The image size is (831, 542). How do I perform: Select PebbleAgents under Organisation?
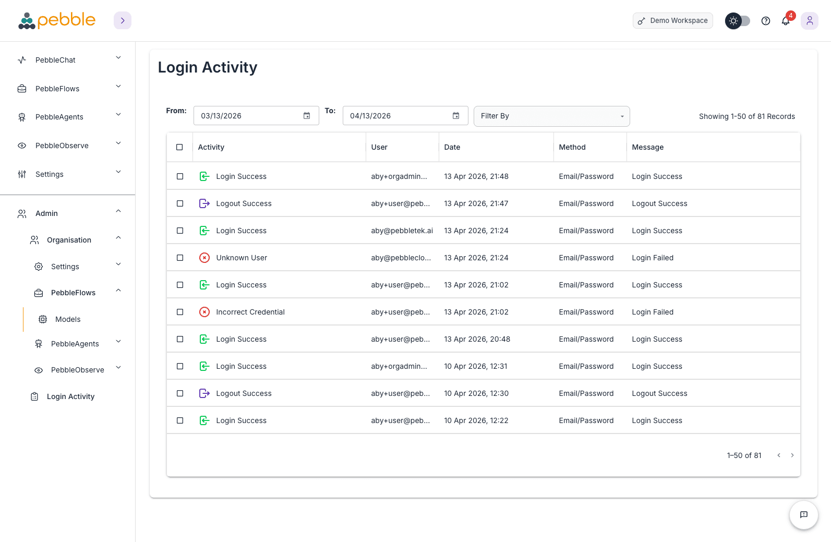75,344
